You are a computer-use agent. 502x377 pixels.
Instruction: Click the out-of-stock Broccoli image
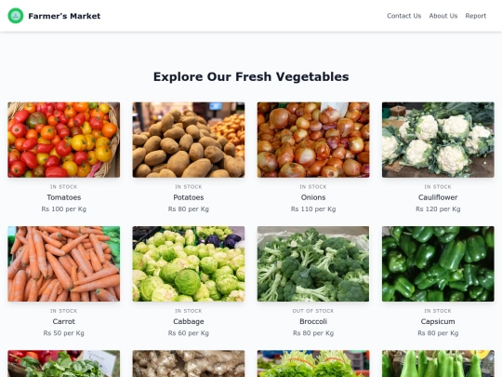tap(313, 263)
